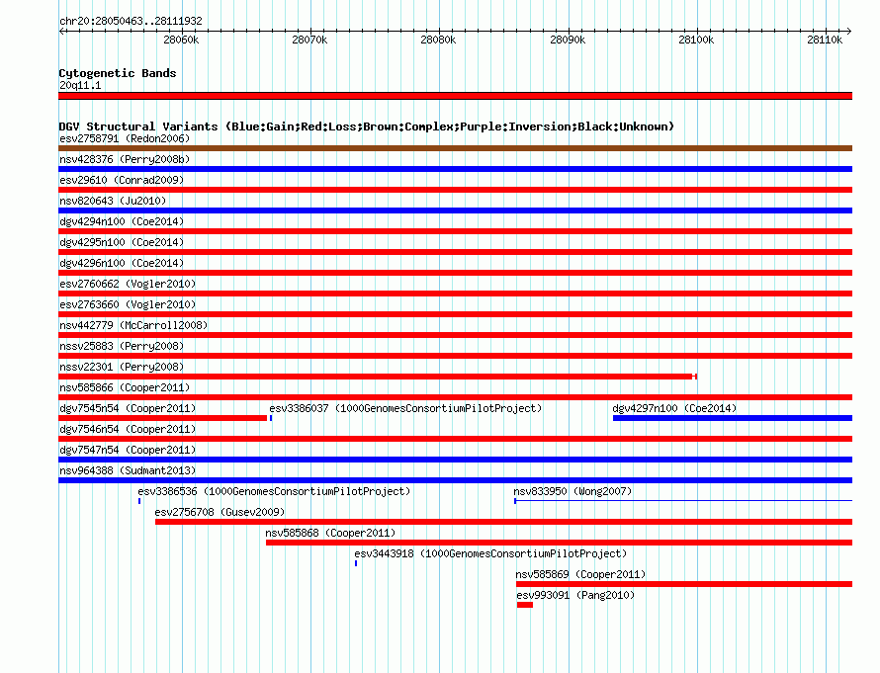Click esv3443918 1000GenomesConsortiumPilotProject label
Image resolution: width=880 pixels, height=673 pixels.
(x=490, y=553)
